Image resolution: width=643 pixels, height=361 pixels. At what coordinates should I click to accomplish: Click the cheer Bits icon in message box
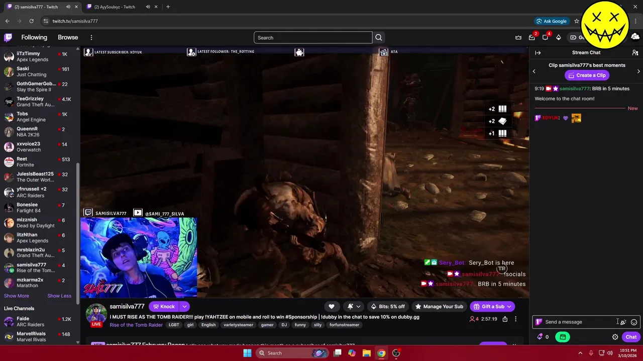click(623, 322)
